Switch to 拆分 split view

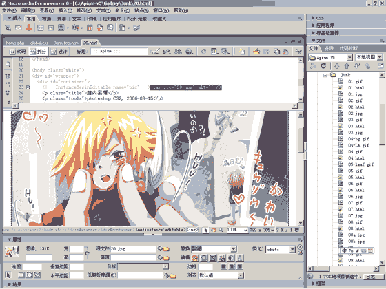(38, 52)
